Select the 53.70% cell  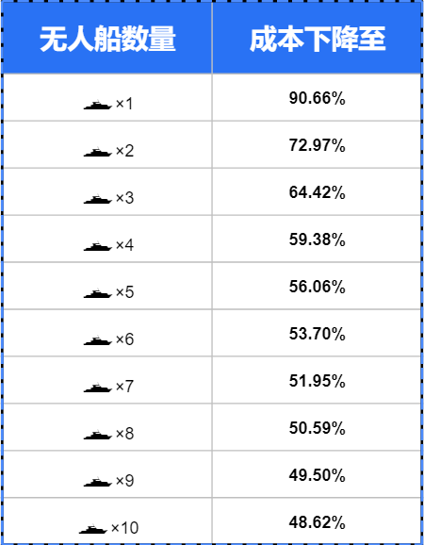(x=317, y=334)
